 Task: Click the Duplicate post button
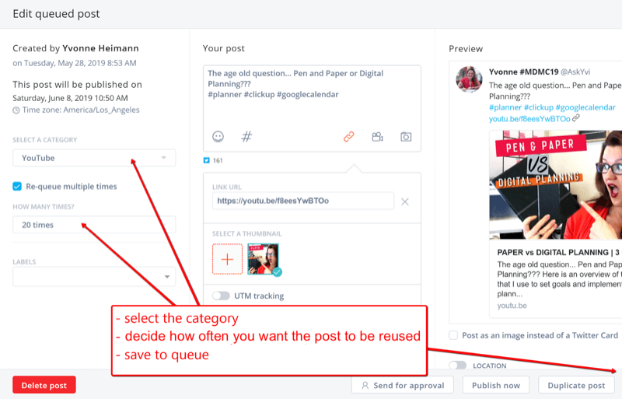(x=576, y=385)
